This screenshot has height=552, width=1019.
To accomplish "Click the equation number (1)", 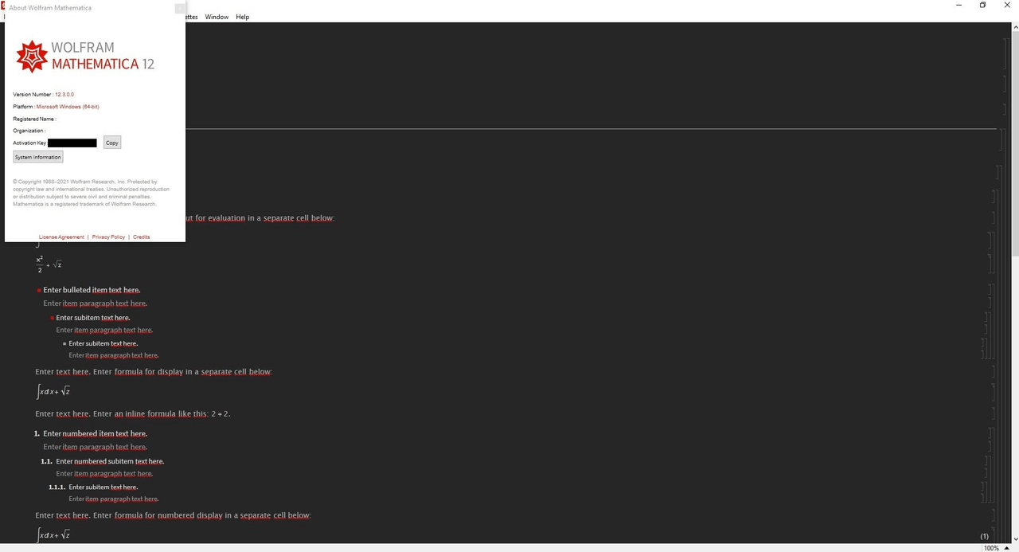I will pos(984,536).
